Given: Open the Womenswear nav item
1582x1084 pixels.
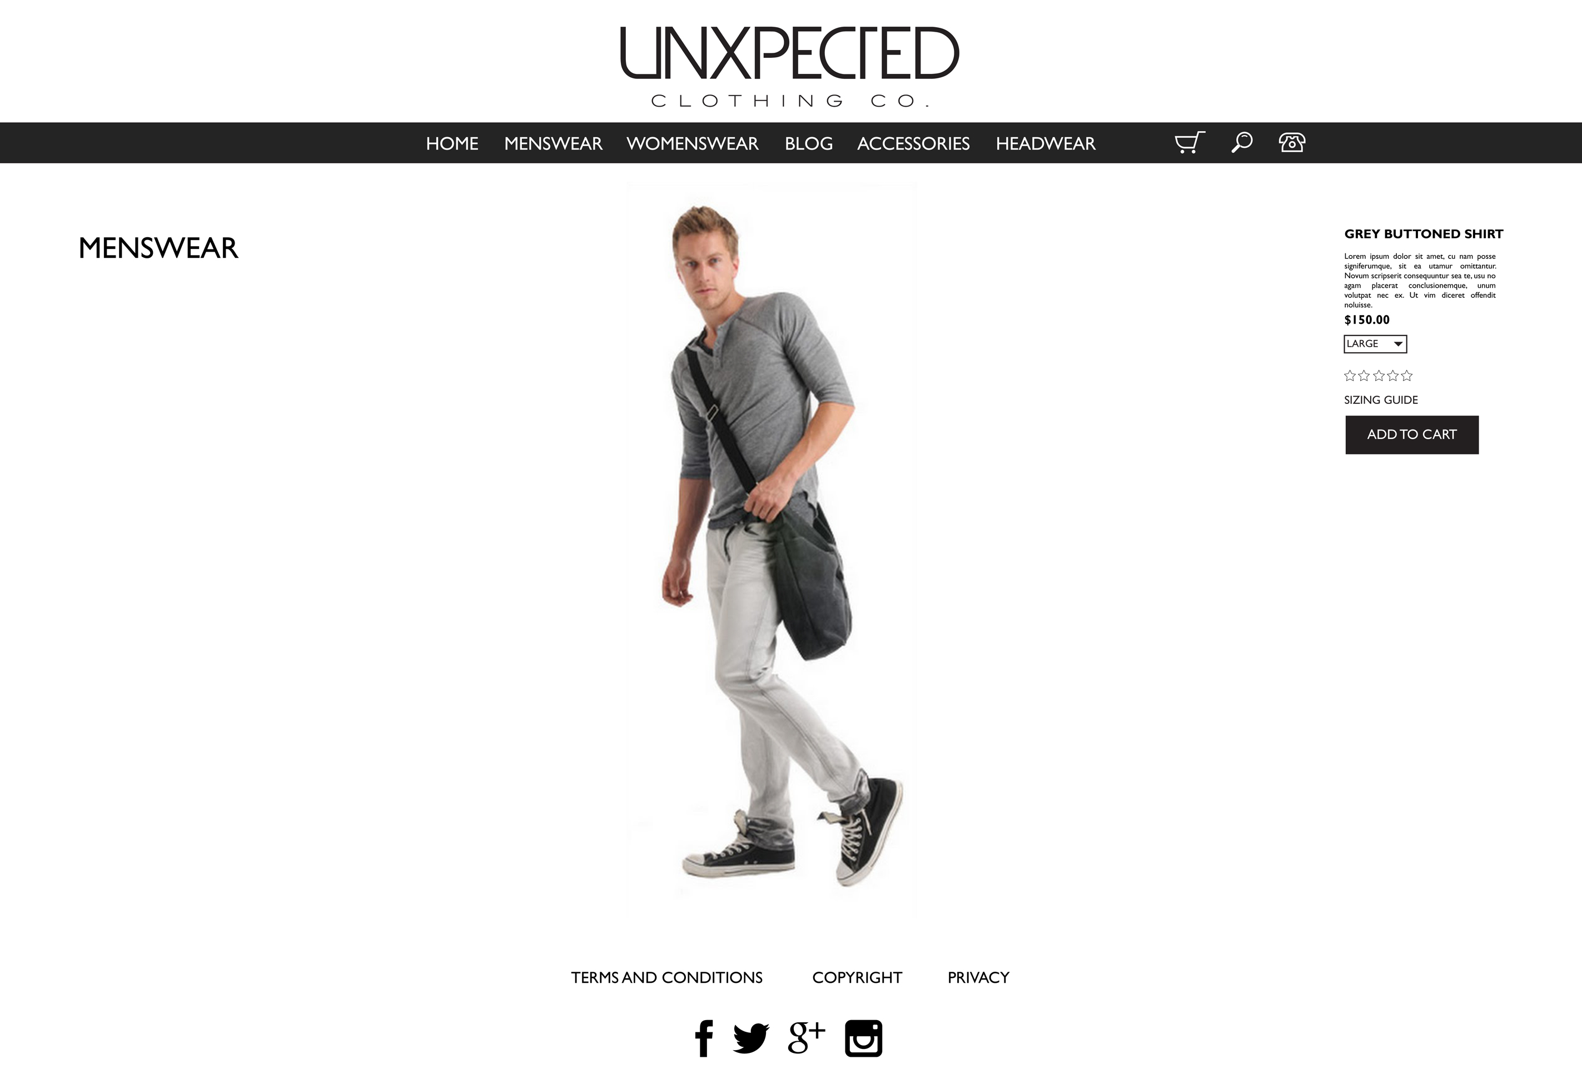Looking at the screenshot, I should click(692, 143).
